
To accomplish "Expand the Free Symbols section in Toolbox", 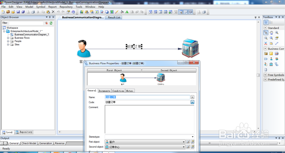I will pos(265,75).
